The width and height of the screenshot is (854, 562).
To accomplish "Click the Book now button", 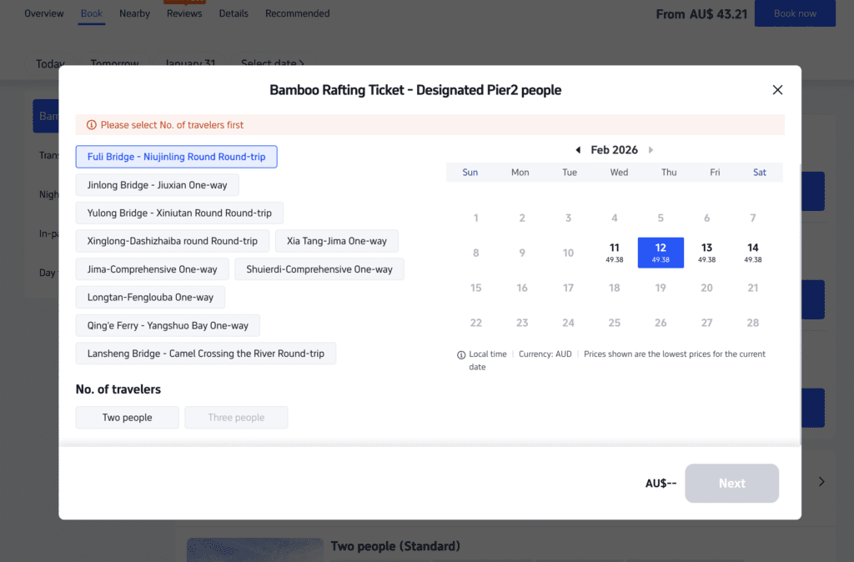I will coord(794,13).
